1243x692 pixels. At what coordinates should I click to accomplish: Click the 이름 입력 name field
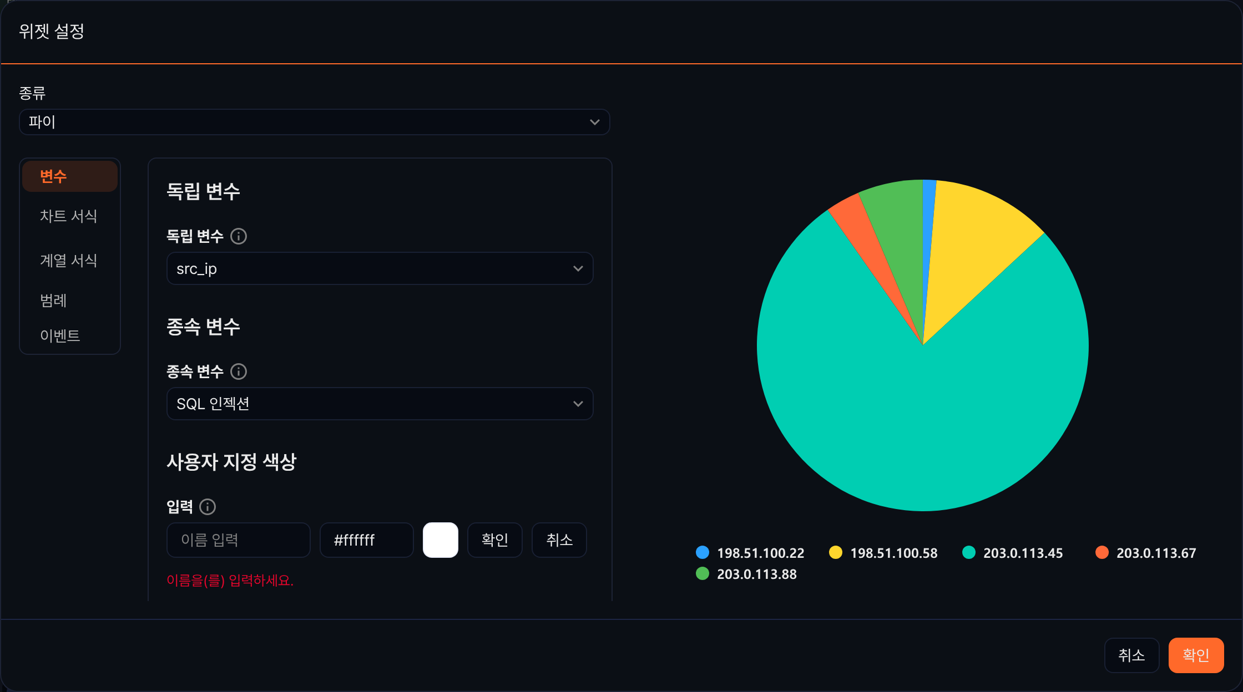pyautogui.click(x=239, y=540)
